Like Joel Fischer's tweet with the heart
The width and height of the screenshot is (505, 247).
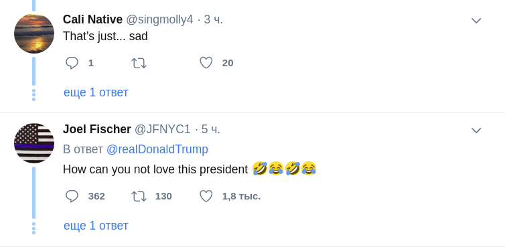point(206,196)
